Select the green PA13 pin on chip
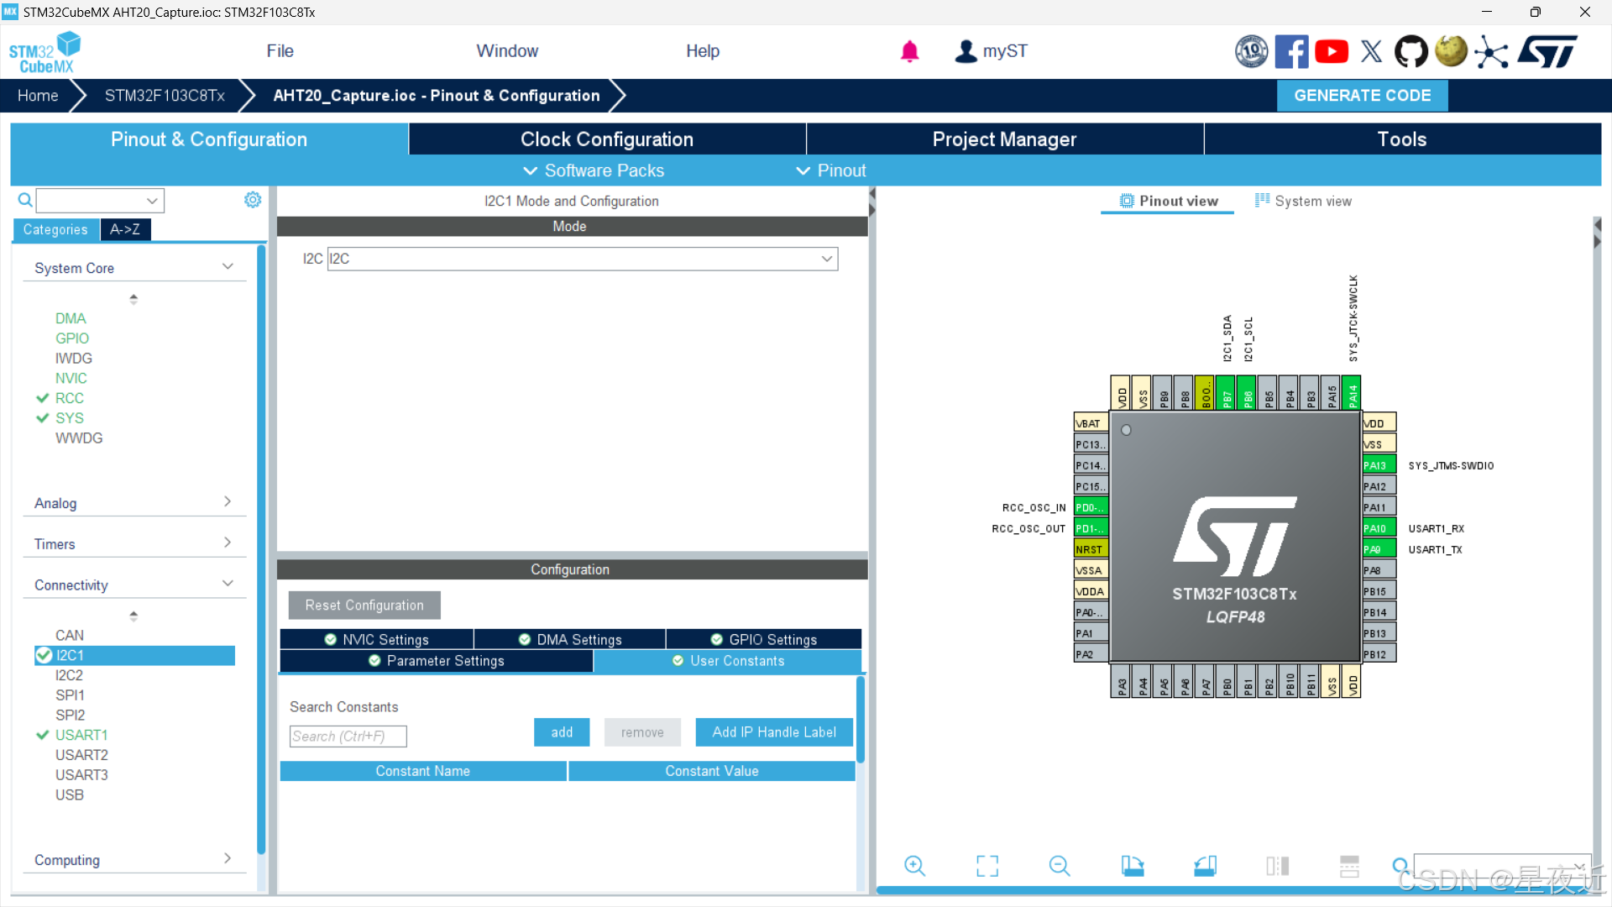This screenshot has height=907, width=1612. point(1379,465)
